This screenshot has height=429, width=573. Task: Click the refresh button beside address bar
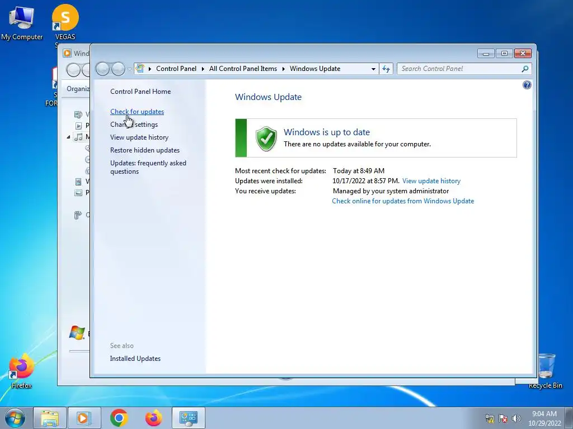[386, 69]
